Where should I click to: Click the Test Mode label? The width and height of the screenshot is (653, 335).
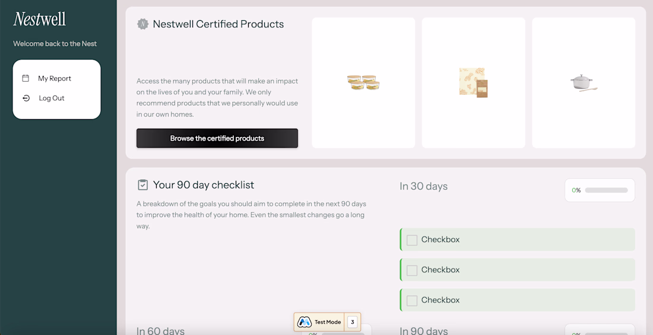click(328, 322)
